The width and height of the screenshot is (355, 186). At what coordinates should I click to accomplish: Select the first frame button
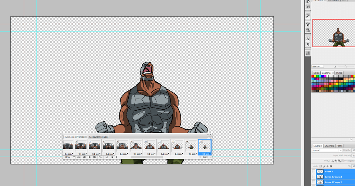click(x=79, y=157)
